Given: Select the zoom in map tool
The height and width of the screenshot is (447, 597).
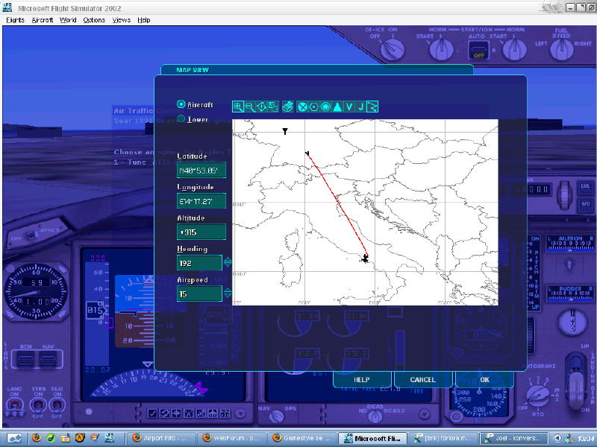Looking at the screenshot, I should pos(238,107).
